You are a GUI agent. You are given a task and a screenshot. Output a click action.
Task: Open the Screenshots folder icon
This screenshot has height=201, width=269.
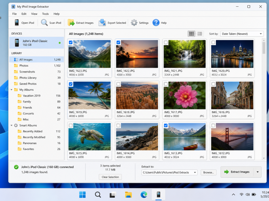click(x=16, y=72)
